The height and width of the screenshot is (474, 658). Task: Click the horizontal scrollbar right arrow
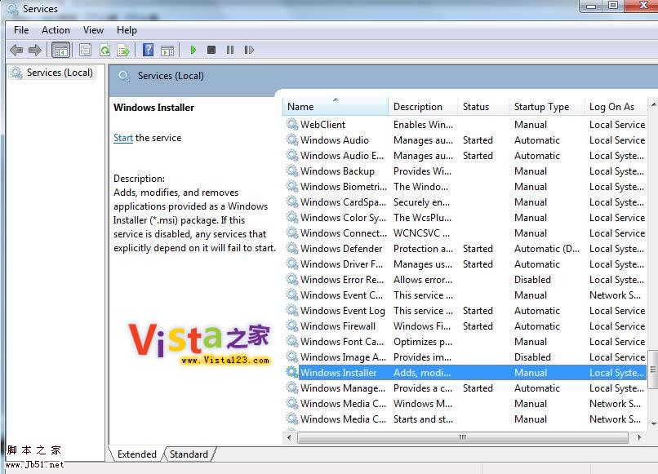[x=639, y=437]
